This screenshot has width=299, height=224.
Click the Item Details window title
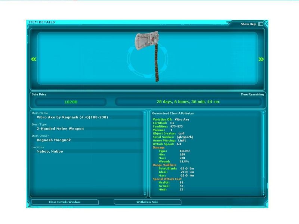pos(41,22)
